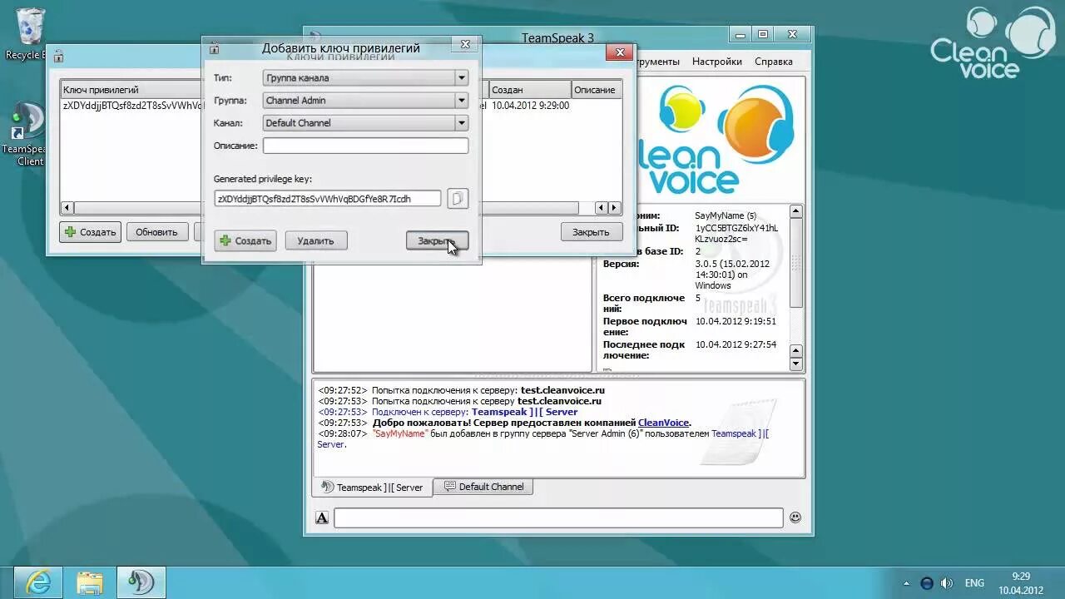Open the Группа dropdown (Channel Admin)
This screenshot has height=599, width=1065.
click(x=365, y=100)
